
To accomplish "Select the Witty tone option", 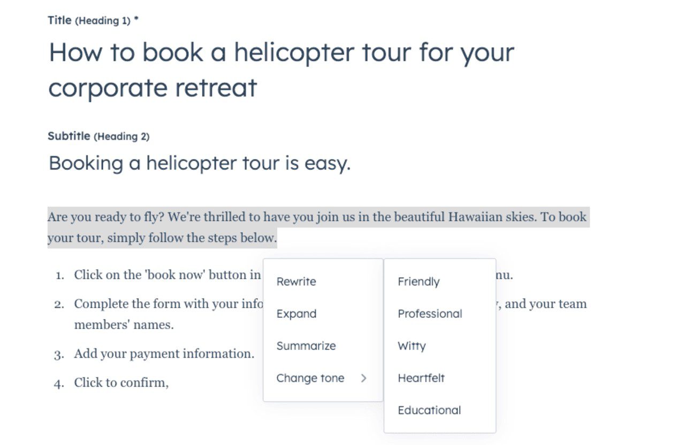I will [412, 346].
